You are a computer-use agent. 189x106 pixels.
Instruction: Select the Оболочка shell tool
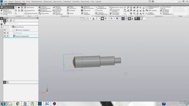pyautogui.click(x=86, y=11)
